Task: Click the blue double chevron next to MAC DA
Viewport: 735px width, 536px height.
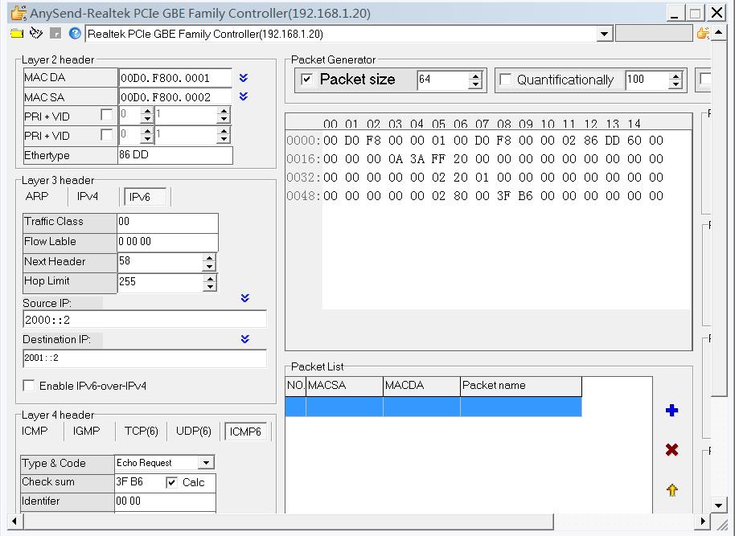Action: [244, 78]
